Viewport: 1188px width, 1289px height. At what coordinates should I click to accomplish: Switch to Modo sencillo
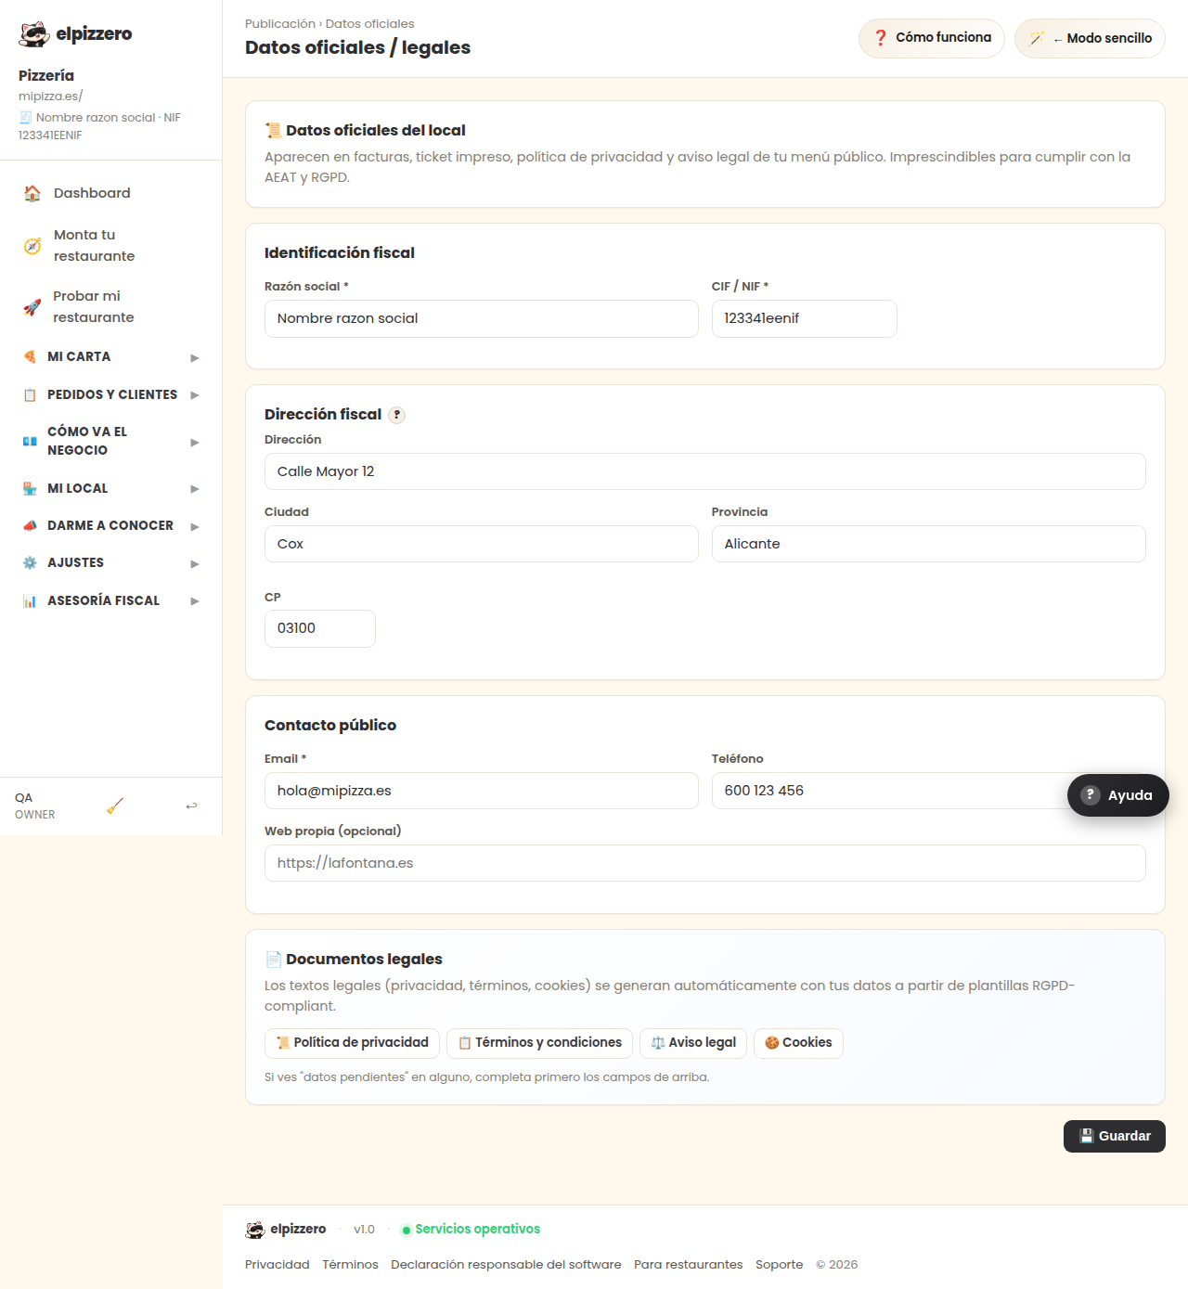click(1090, 38)
